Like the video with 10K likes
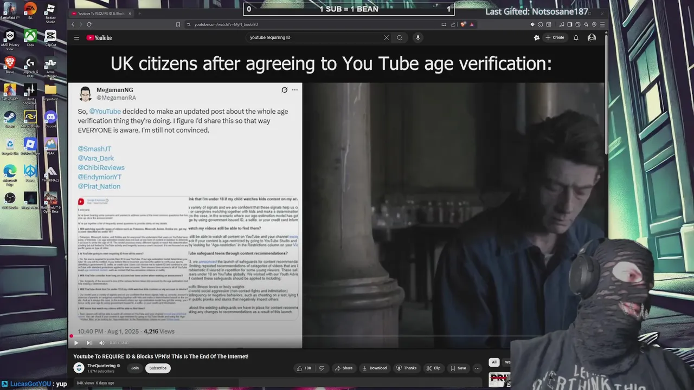The image size is (694, 390). tap(304, 368)
